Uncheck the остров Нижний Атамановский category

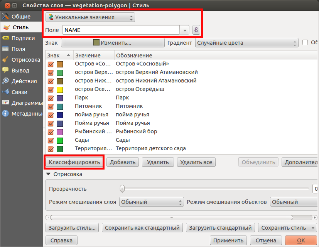[x=51, y=81]
